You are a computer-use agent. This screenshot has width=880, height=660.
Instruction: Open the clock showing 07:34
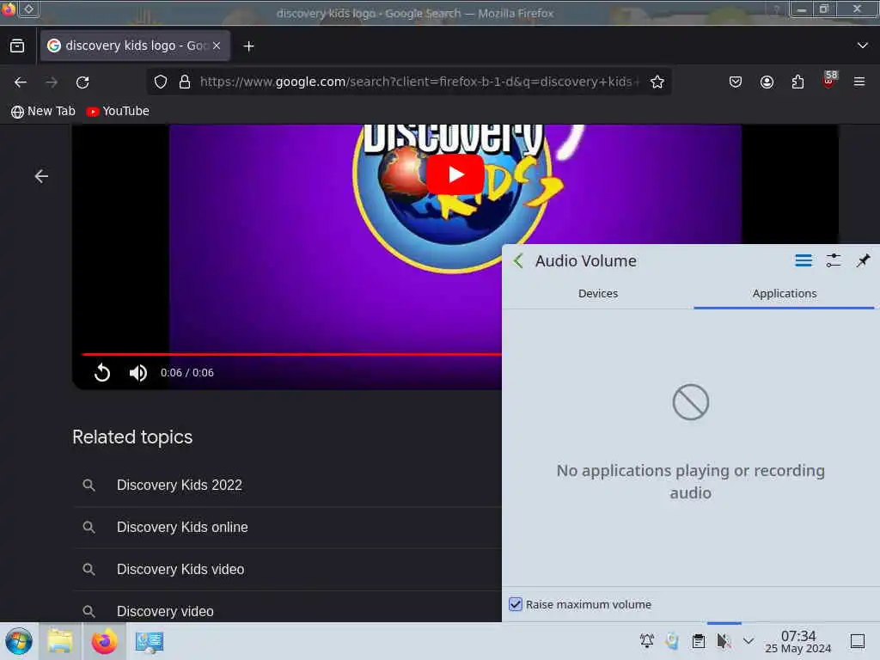click(x=798, y=641)
